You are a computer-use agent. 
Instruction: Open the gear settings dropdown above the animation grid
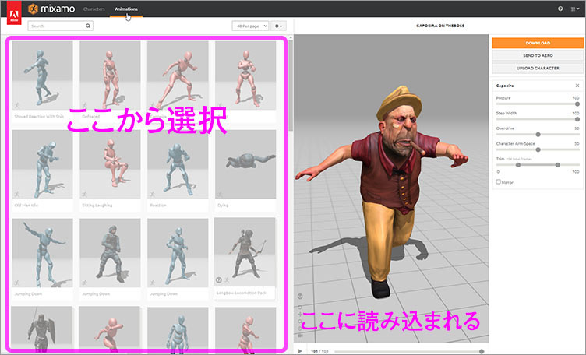click(278, 26)
